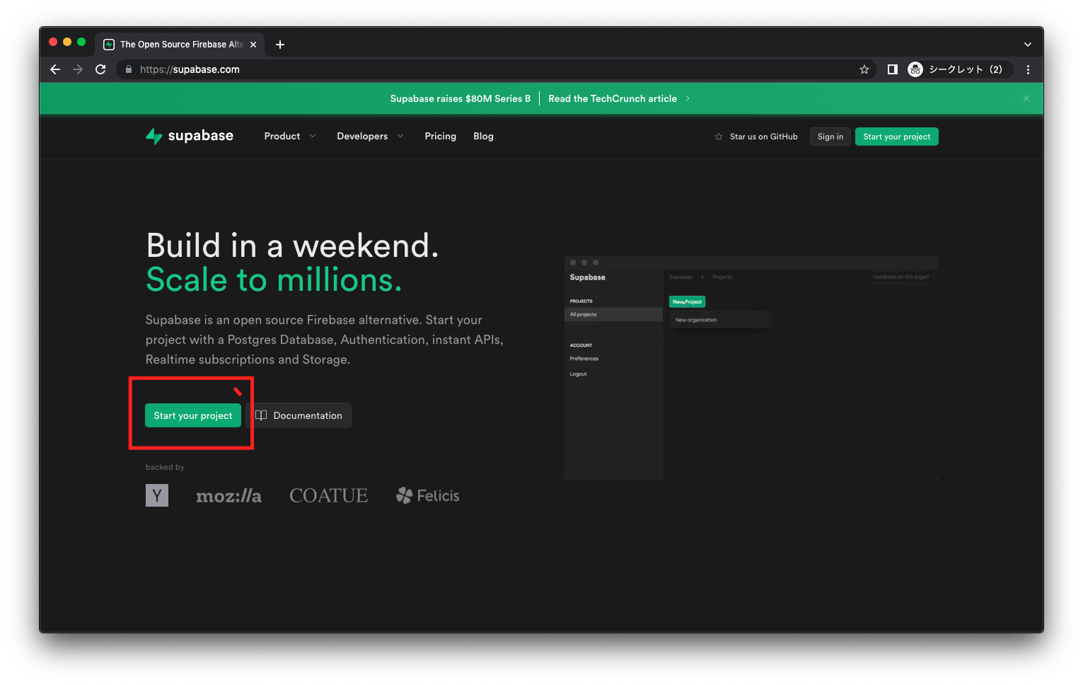Click navbar Start your project button
The width and height of the screenshot is (1083, 685).
pos(896,137)
